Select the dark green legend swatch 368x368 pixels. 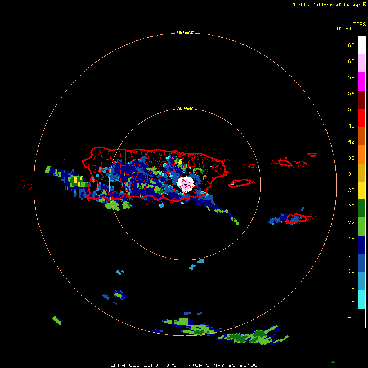click(361, 208)
